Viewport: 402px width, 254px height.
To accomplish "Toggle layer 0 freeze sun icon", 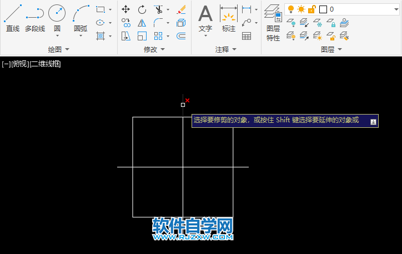I will [301, 9].
